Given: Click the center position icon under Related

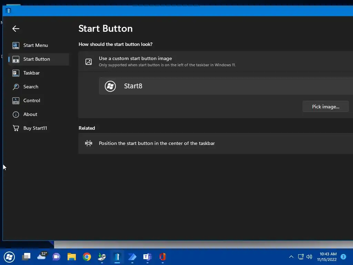Looking at the screenshot, I should (x=89, y=143).
